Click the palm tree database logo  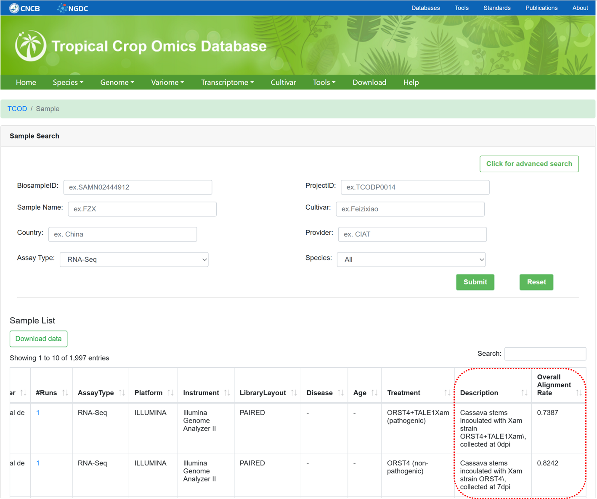[x=30, y=46]
